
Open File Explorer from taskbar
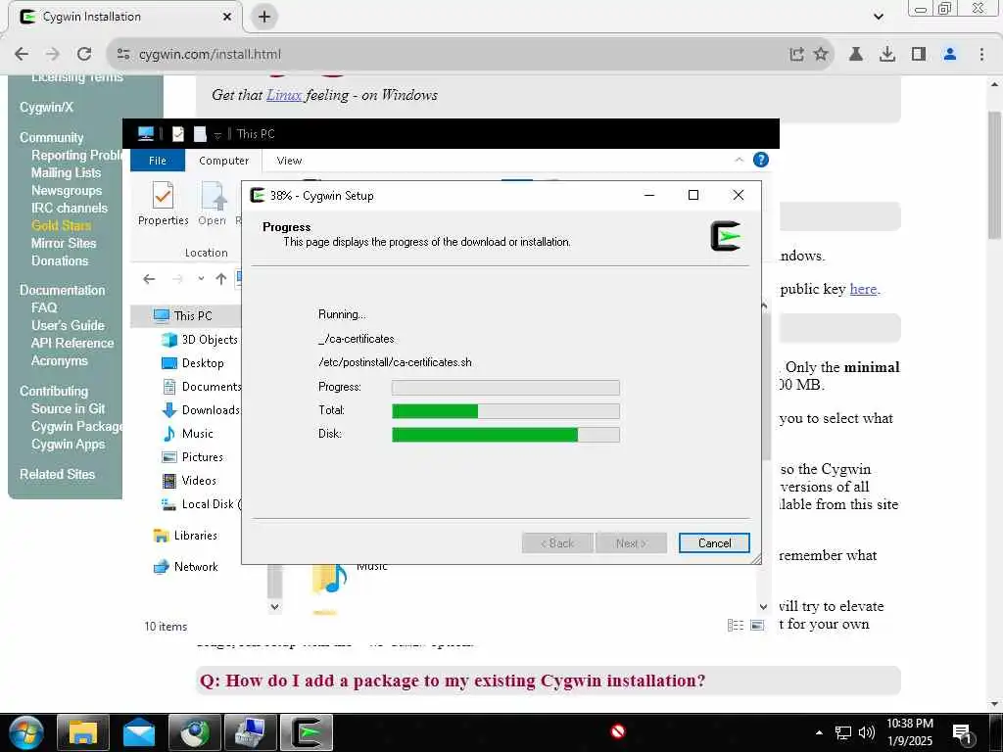click(82, 732)
